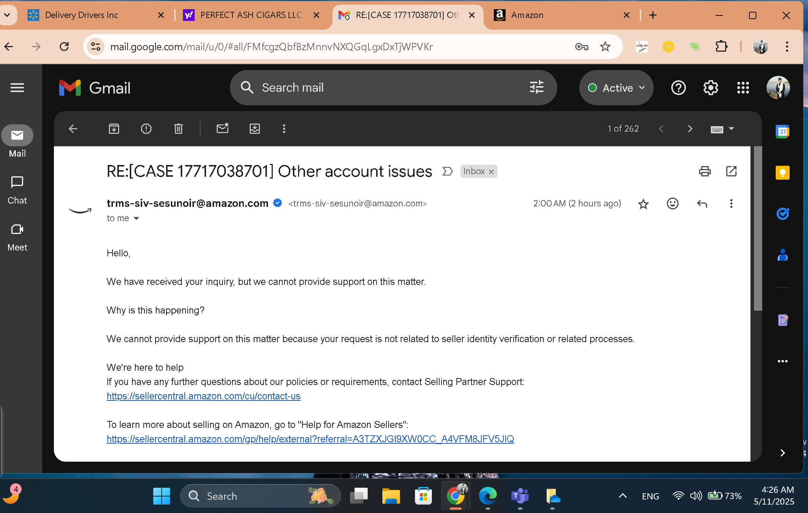Star the message from trms-siv-sesunoir
The image size is (808, 513).
click(x=643, y=204)
